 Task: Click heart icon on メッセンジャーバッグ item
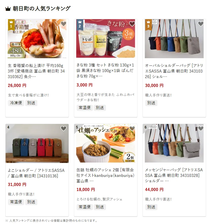click(201, 129)
